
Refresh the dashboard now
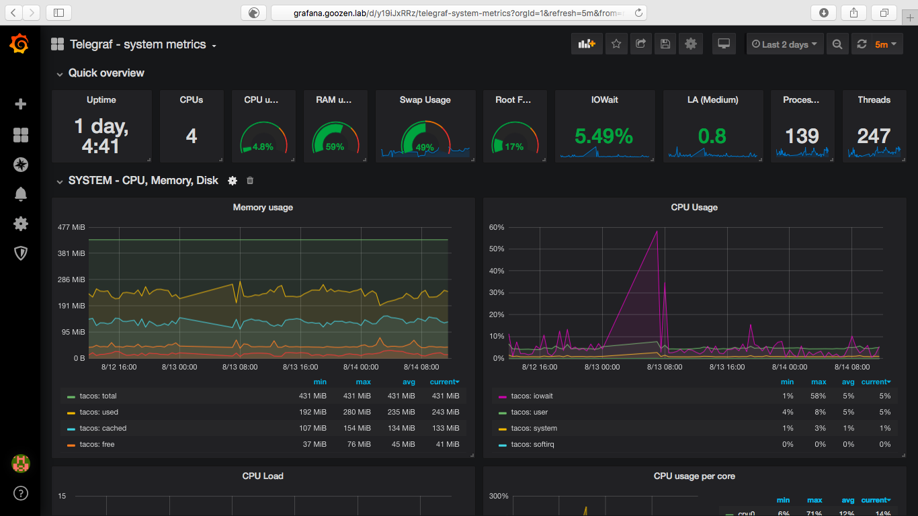(862, 44)
